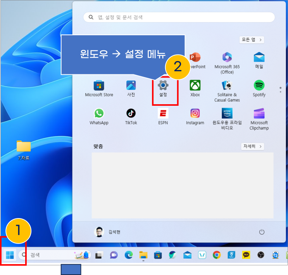
Task: Open File Explorer from the taskbar
Action: 143,255
